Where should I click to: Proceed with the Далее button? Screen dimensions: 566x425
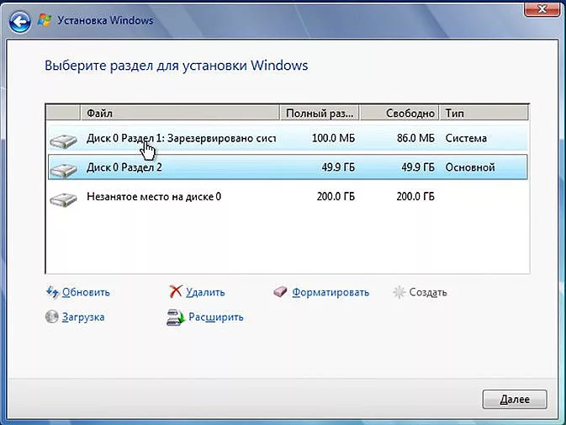coord(515,399)
